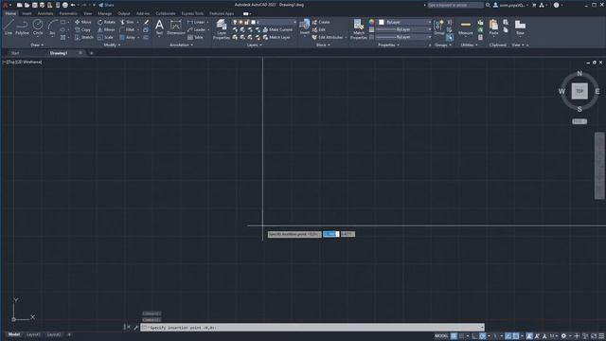The width and height of the screenshot is (606, 341).
Task: Open the Start file tab
Action: (15, 53)
